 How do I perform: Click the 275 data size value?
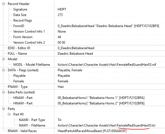click(x=60, y=15)
